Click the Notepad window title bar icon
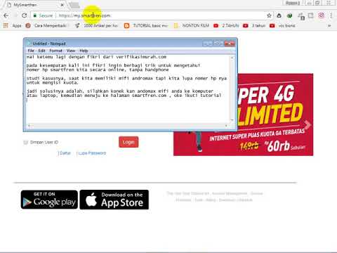 point(29,44)
